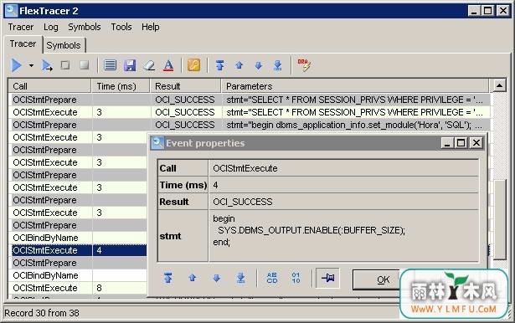Open the Log menu
Screen dimensions: 515x323
[x=51, y=27]
